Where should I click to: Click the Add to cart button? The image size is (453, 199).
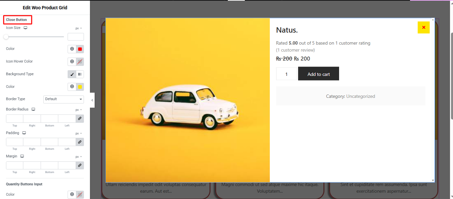pos(318,74)
